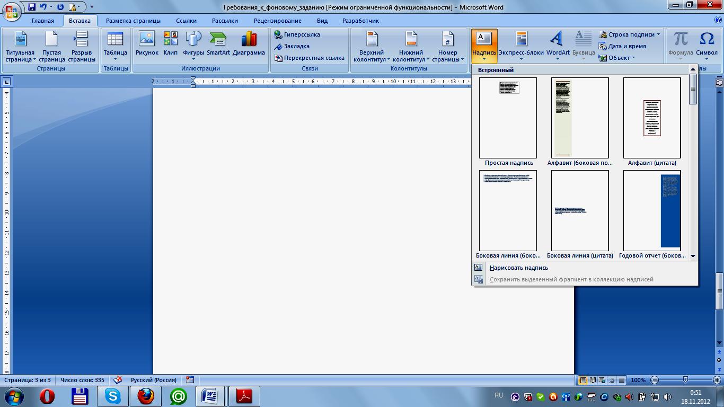Open the Вид tab

point(322,21)
